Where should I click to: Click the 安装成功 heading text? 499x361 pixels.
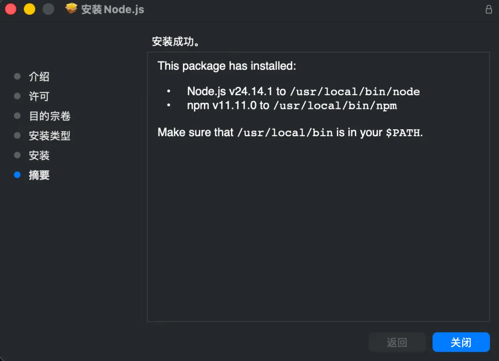click(176, 42)
